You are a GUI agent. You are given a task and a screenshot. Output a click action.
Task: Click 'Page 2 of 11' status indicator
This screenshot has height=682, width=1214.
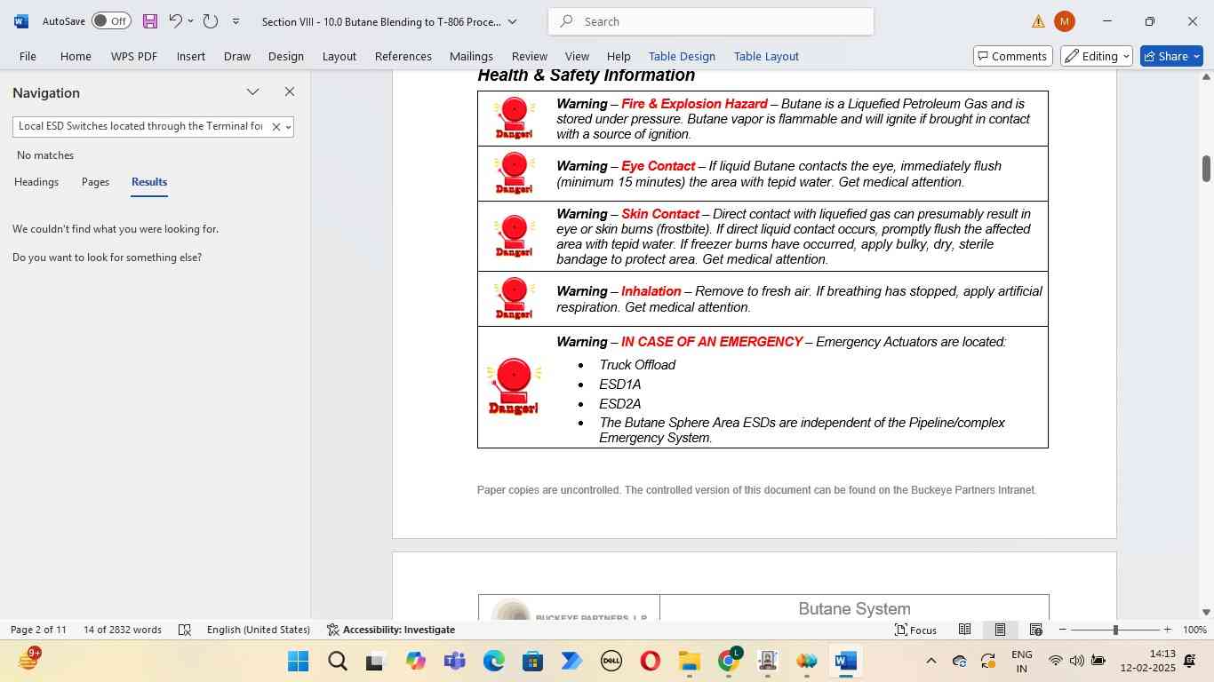pyautogui.click(x=38, y=630)
